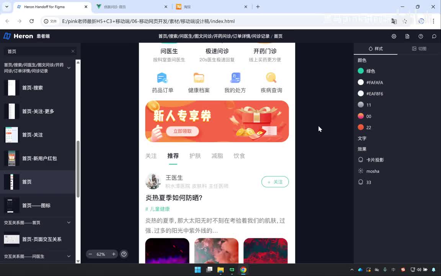441x276 pixels.
Task: Open File Explorer from taskbar
Action: coord(220,269)
